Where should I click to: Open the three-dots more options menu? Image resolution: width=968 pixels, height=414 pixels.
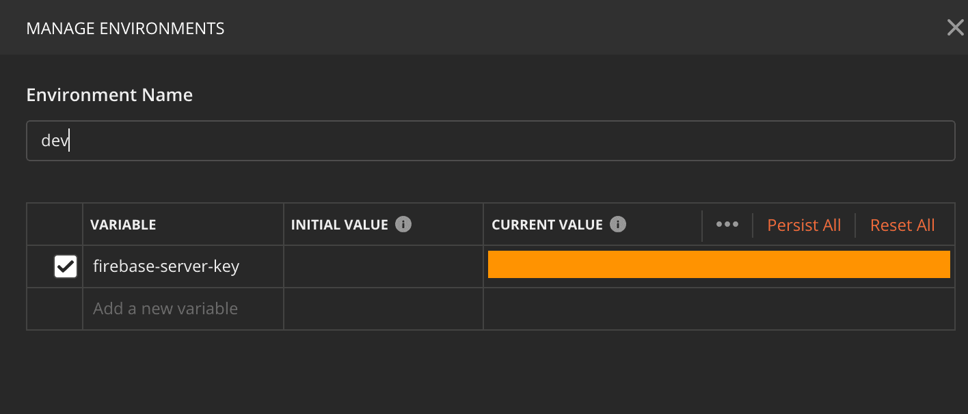tap(727, 225)
